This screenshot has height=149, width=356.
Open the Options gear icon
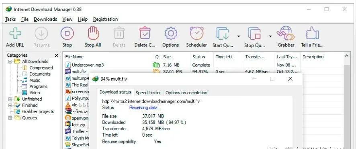(171, 34)
